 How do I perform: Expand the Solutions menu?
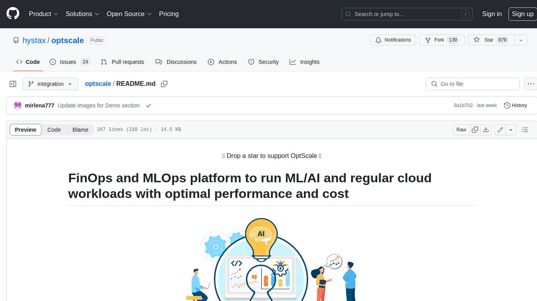(83, 14)
